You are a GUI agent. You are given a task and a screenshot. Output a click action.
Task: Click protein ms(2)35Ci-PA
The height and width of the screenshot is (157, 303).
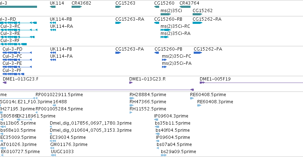pyautogui.click(x=177, y=63)
